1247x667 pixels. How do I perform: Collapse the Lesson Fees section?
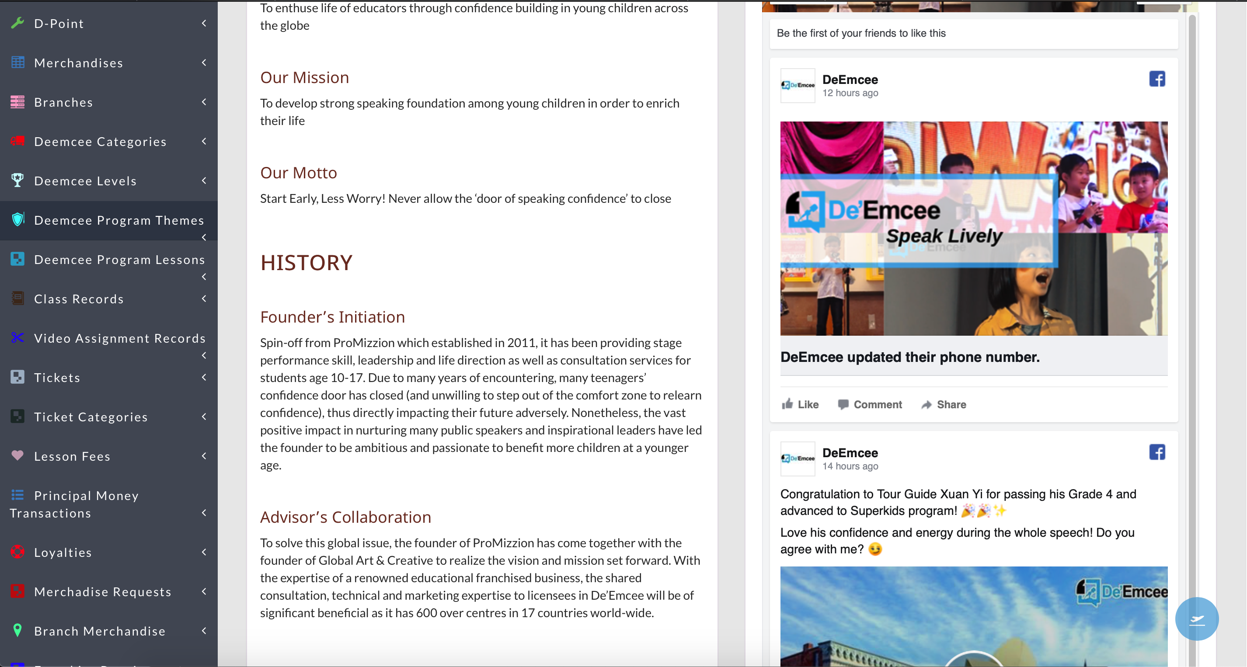point(203,455)
